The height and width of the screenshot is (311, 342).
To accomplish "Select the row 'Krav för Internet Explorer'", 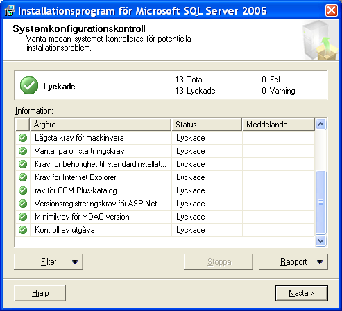I will [x=165, y=177].
